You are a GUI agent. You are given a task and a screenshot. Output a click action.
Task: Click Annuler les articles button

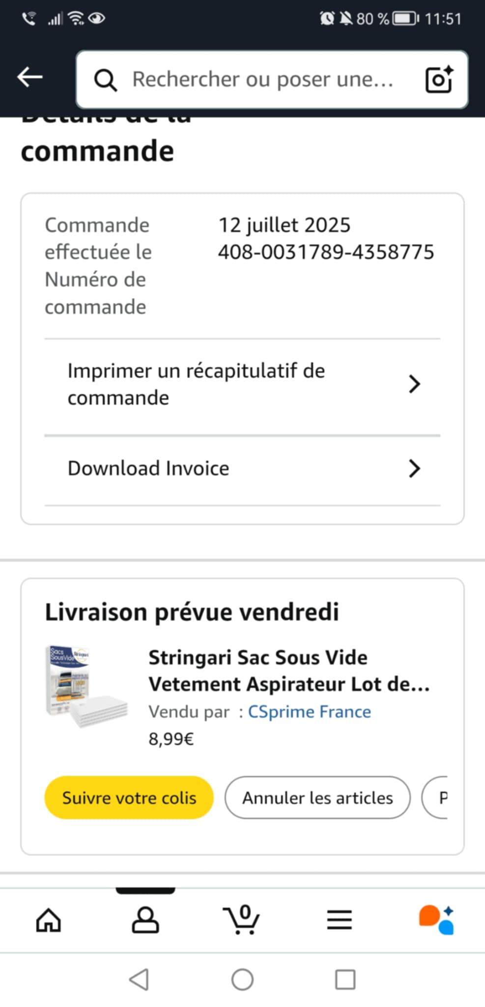point(317,798)
